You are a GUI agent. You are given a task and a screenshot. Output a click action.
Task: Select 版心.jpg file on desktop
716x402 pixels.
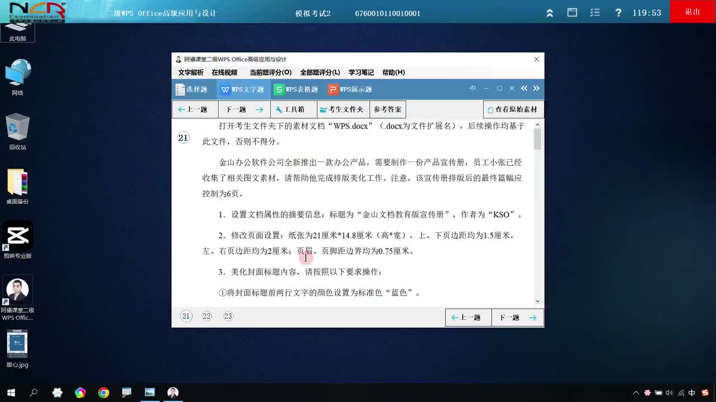(x=17, y=349)
